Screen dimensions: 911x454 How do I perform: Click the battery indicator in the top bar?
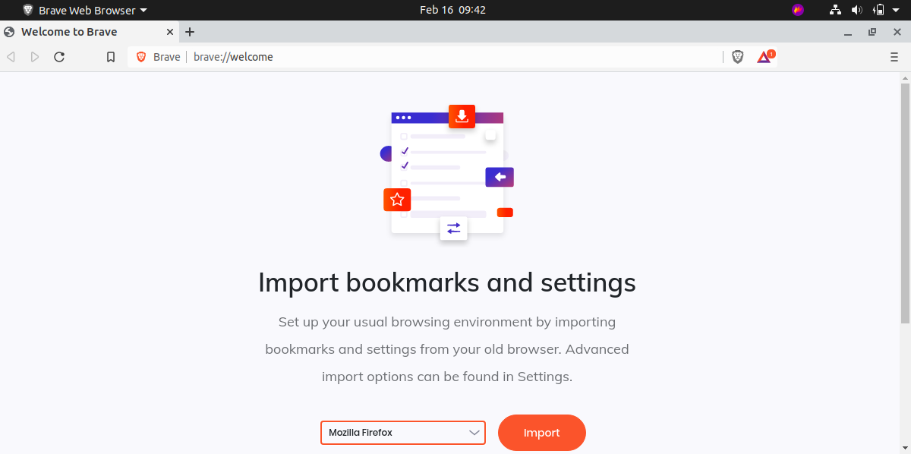(879, 10)
